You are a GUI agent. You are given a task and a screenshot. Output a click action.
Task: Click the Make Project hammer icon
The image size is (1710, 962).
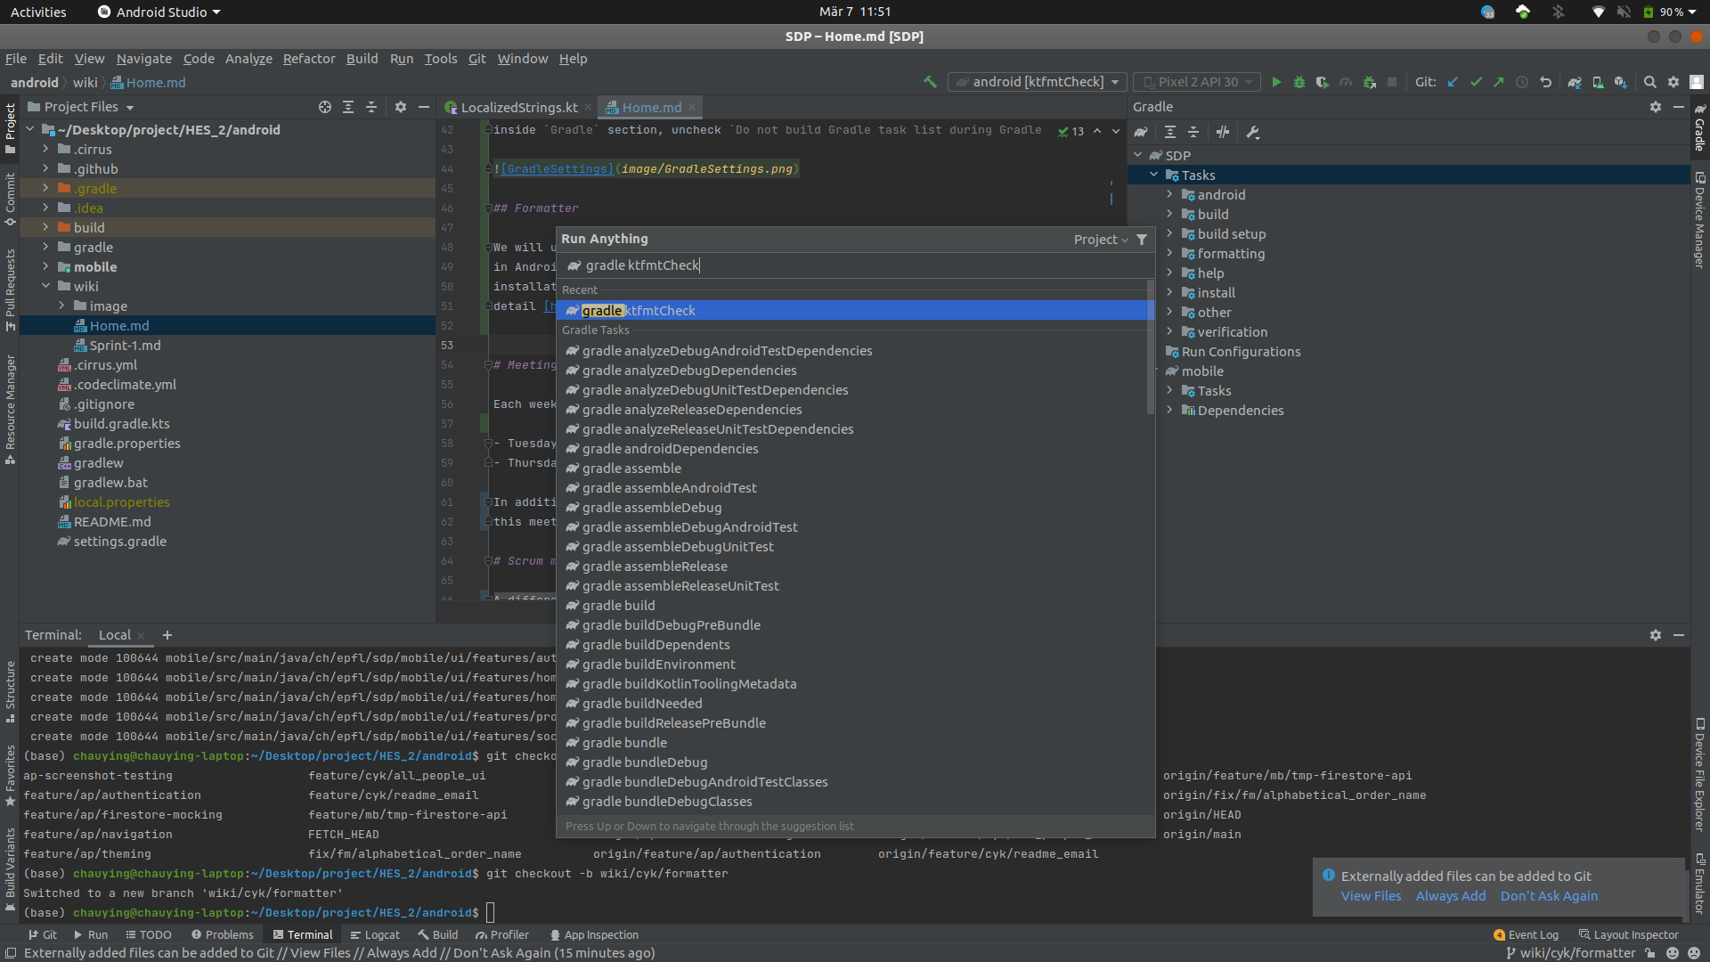coord(930,82)
